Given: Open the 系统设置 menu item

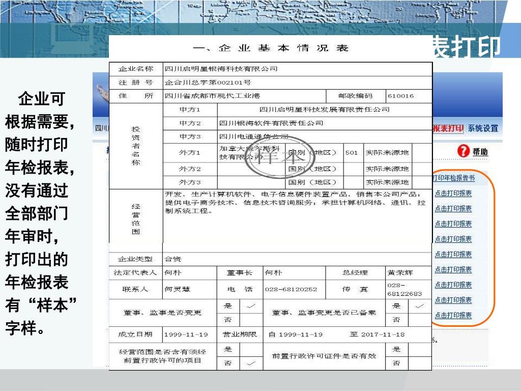Looking at the screenshot, I should click(x=483, y=128).
